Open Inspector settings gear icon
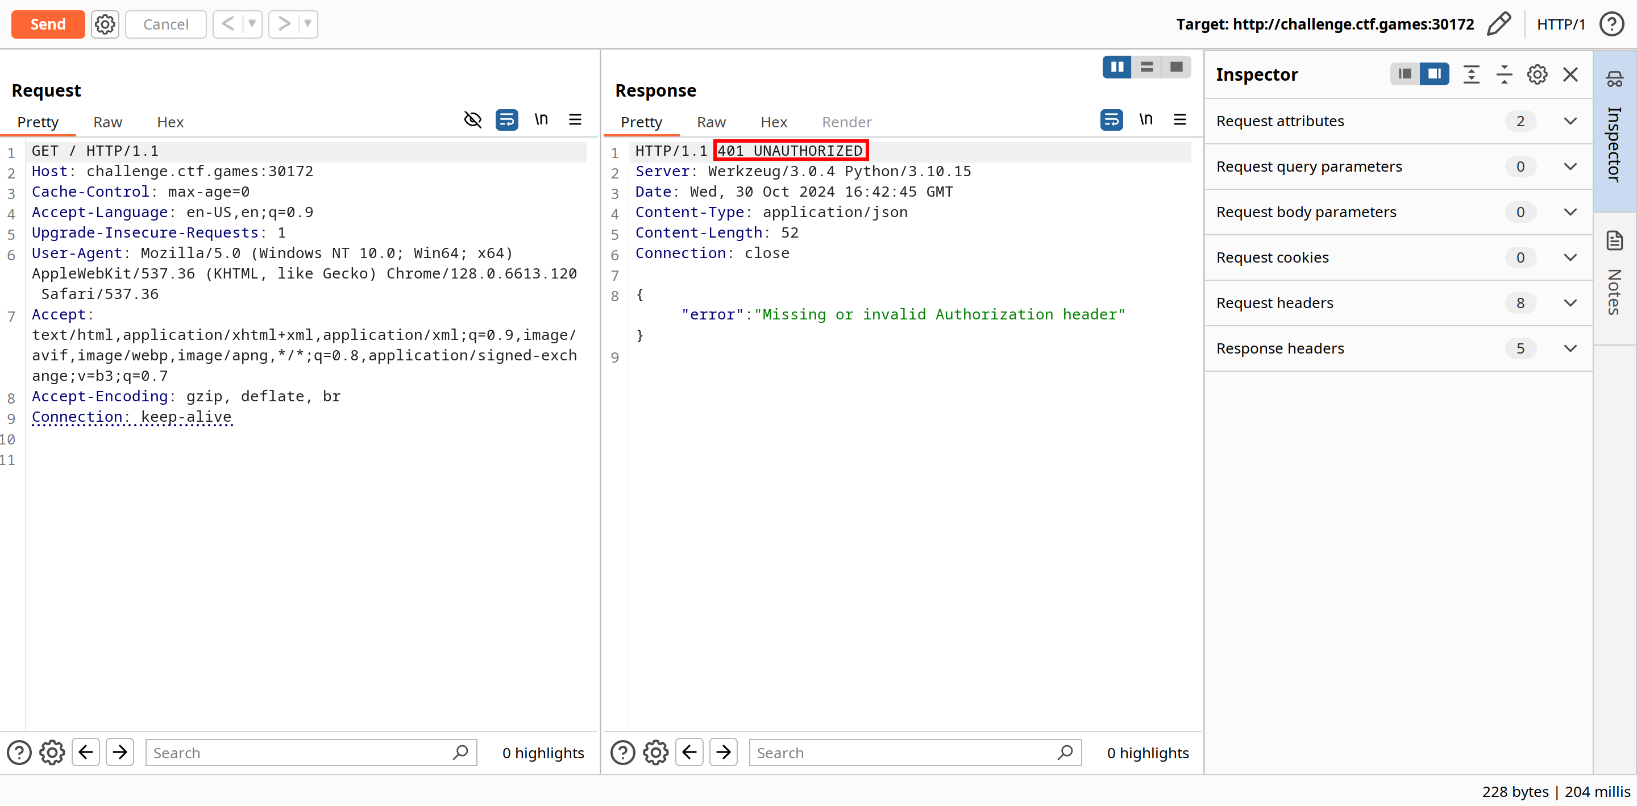This screenshot has width=1637, height=806. tap(1537, 74)
